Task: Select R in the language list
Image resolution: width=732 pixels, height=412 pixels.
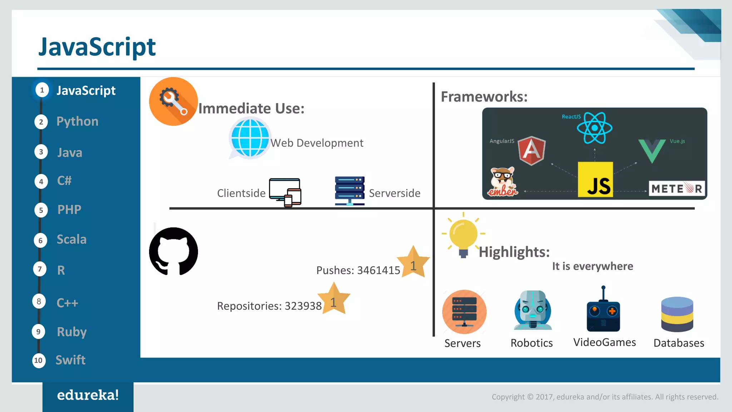Action: tap(61, 270)
